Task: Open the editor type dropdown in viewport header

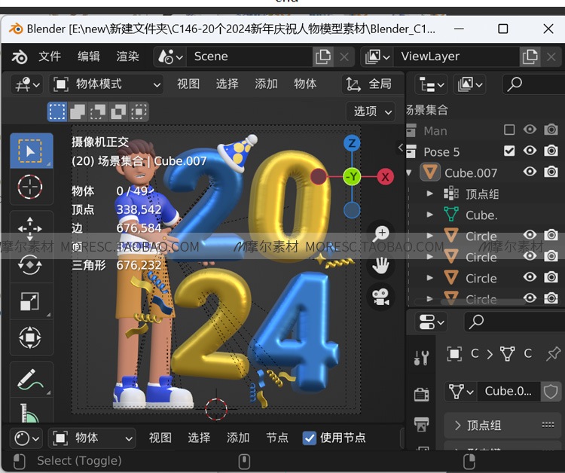Action: point(27,84)
